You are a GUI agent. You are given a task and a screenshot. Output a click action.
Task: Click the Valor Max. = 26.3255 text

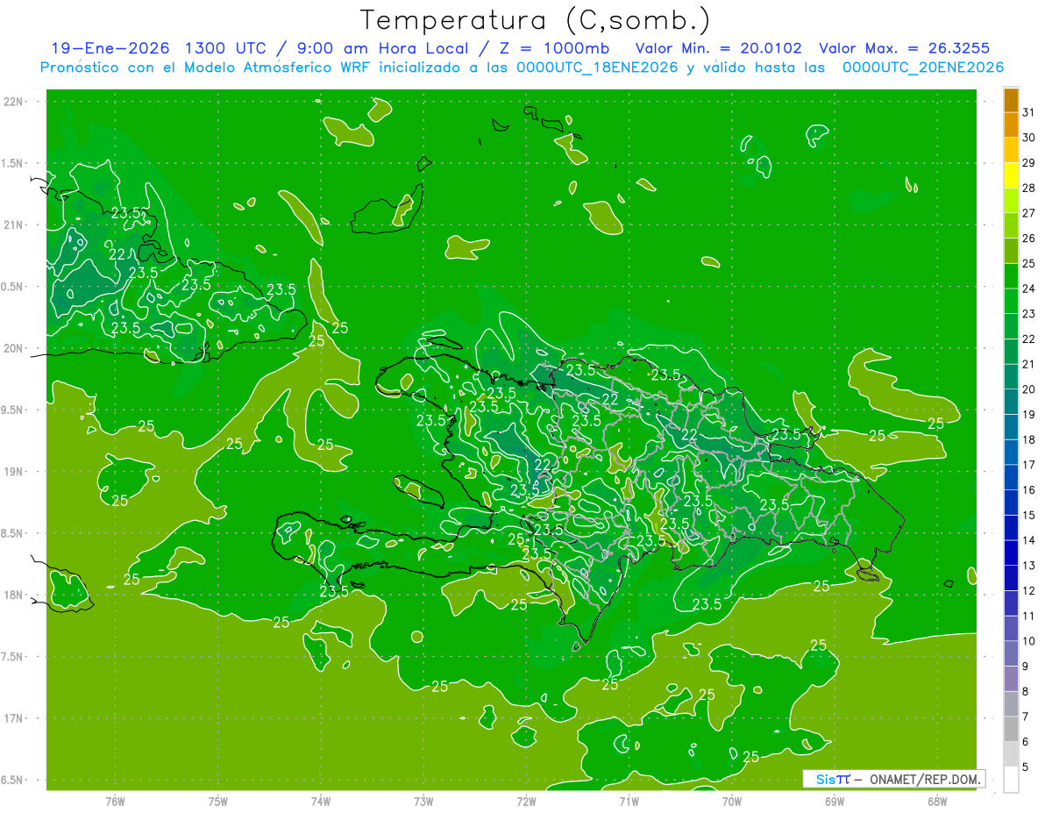pyautogui.click(x=904, y=48)
